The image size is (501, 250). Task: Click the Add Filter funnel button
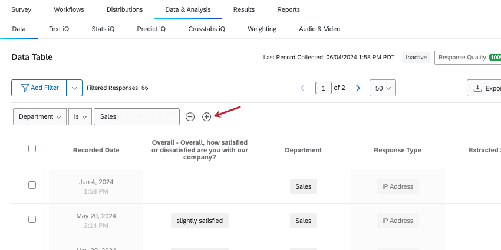(x=39, y=88)
